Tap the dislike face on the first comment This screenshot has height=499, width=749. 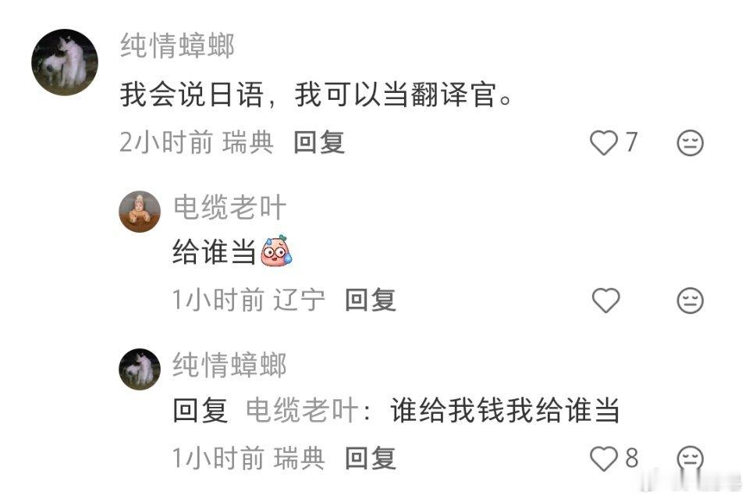point(690,142)
